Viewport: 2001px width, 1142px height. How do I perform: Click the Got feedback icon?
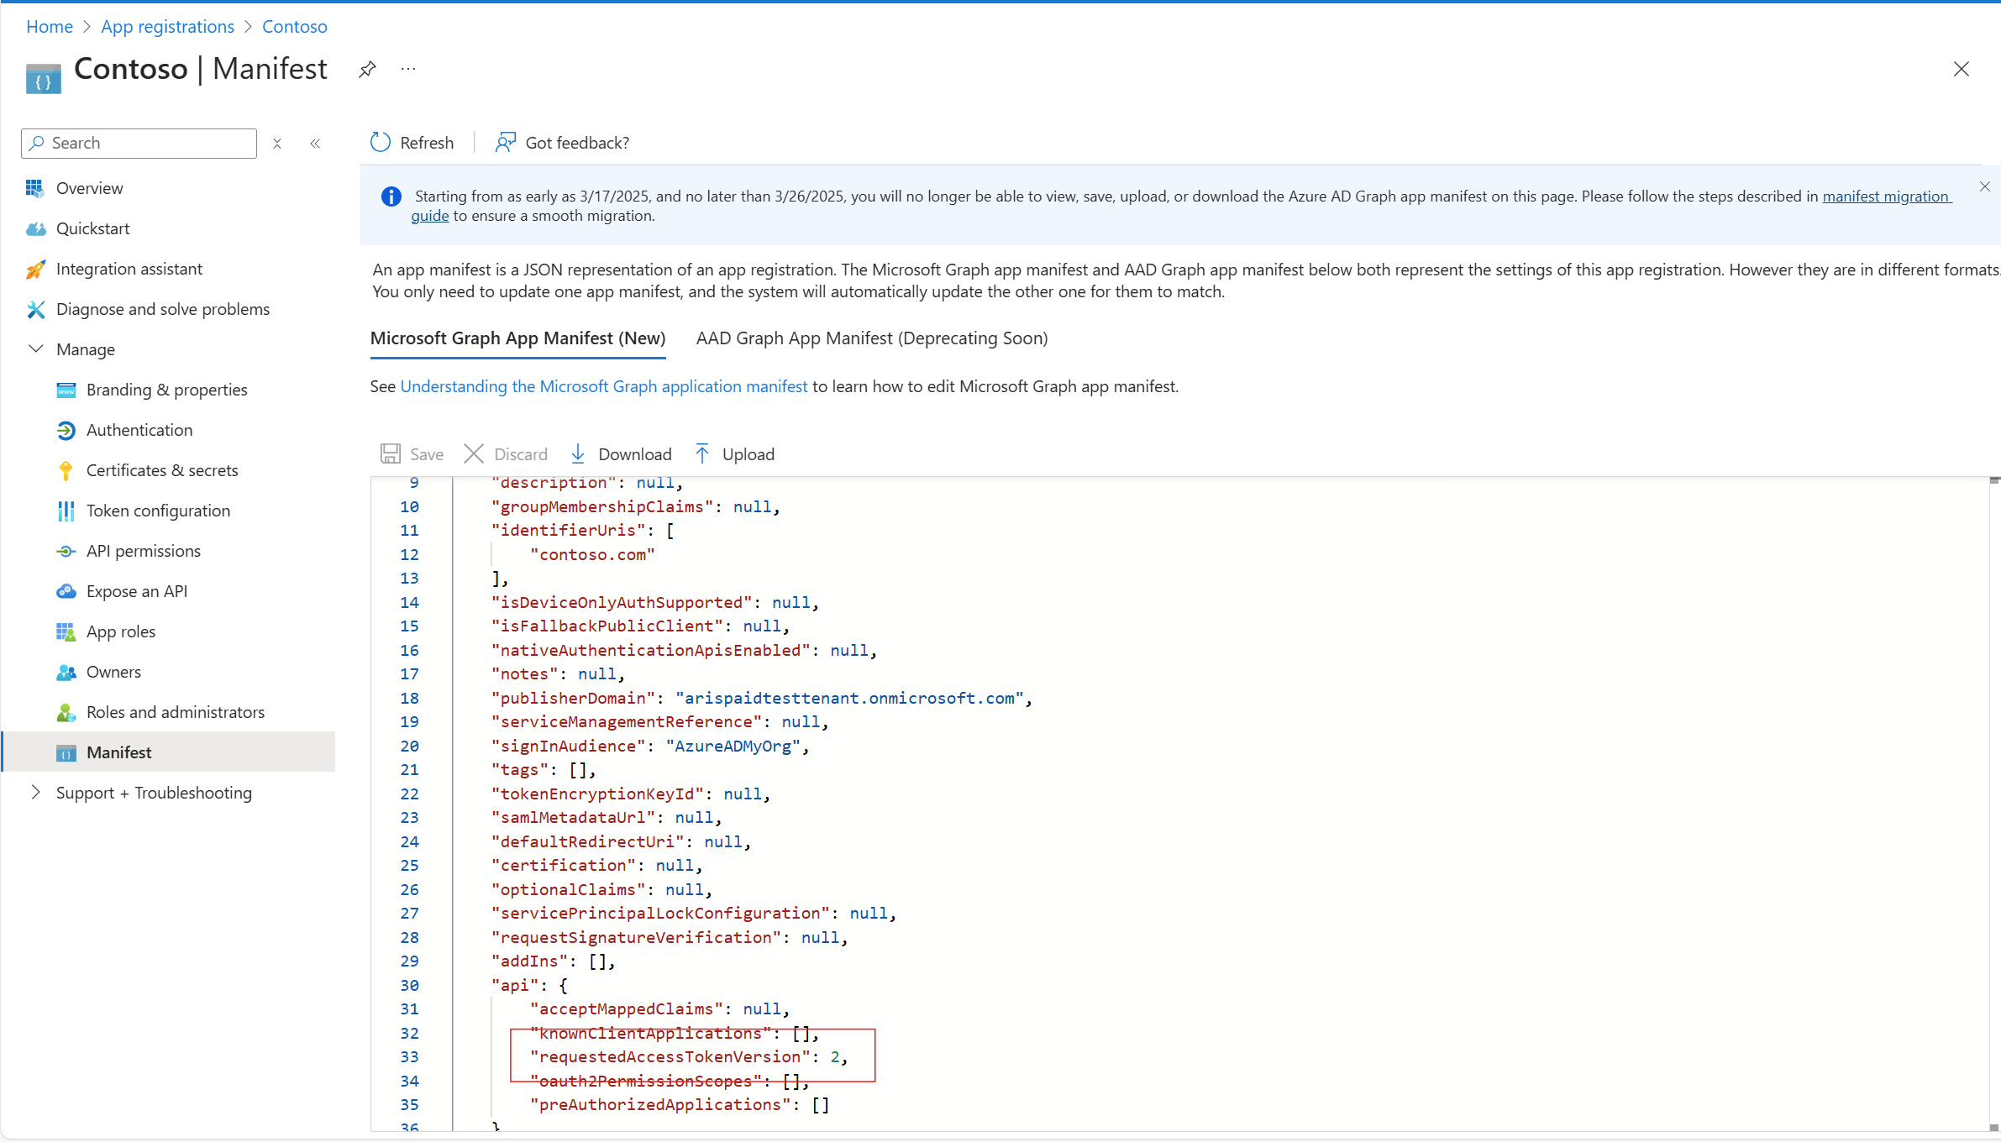click(x=506, y=142)
